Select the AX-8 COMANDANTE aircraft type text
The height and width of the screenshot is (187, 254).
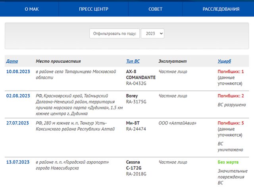tap(141, 74)
